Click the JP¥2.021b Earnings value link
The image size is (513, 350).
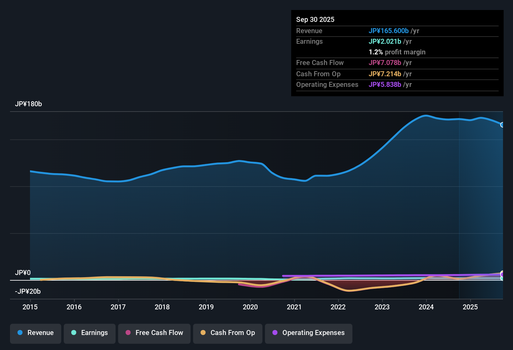385,41
